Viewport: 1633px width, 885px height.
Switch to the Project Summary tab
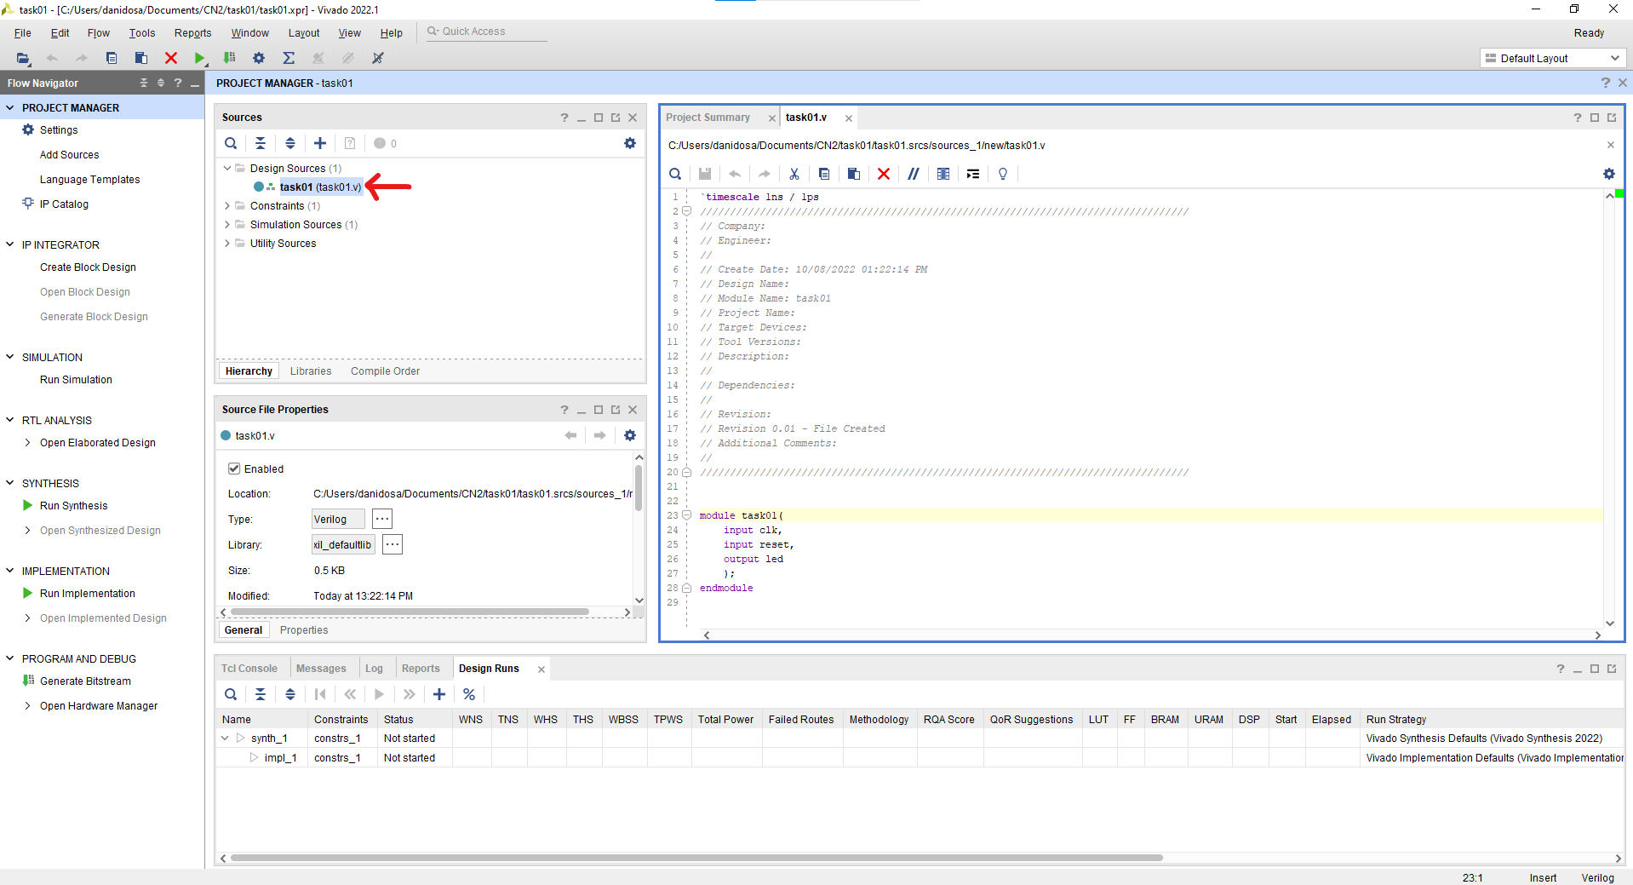[x=708, y=118]
